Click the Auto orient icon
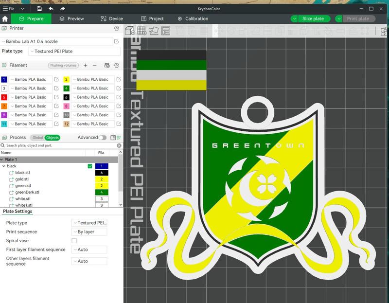This screenshot has height=303, width=389. tap(154, 31)
